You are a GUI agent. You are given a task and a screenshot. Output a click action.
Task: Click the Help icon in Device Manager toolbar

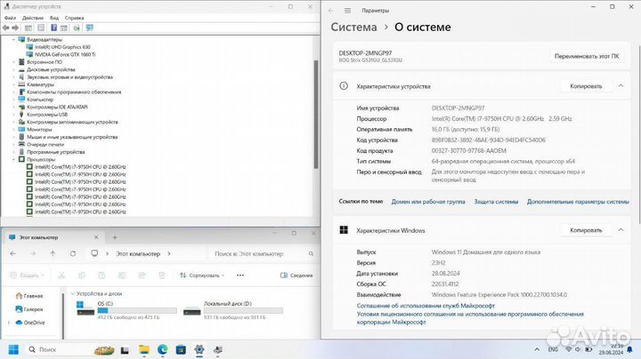(x=53, y=28)
